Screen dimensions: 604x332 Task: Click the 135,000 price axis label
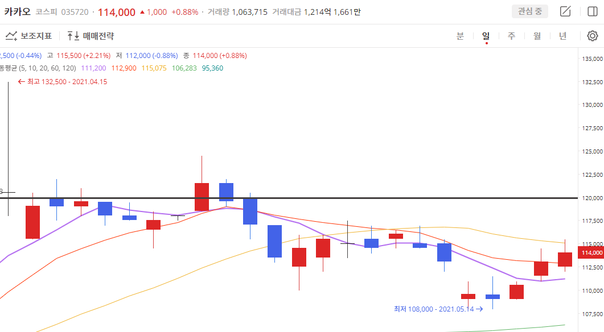point(593,59)
